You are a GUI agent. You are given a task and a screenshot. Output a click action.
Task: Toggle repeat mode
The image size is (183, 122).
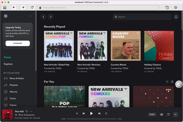[106, 113]
